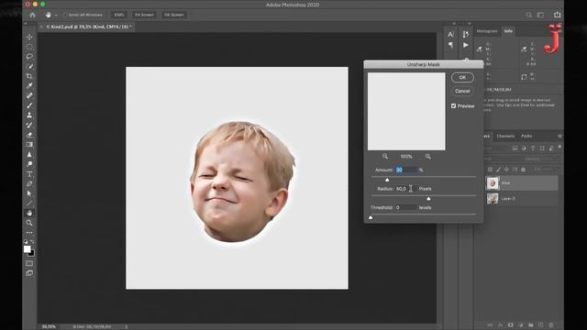Select the Quick Selection wand tool
The image size is (587, 330).
29,66
